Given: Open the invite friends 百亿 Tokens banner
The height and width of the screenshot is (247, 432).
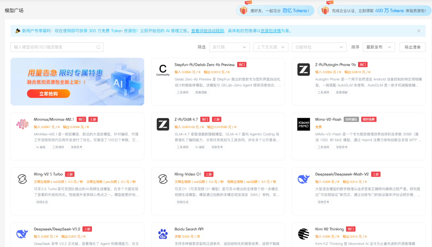Looking at the screenshot, I should 275,10.
